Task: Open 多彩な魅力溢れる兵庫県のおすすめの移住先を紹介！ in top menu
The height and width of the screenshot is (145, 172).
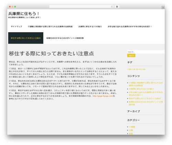Action: (130, 26)
